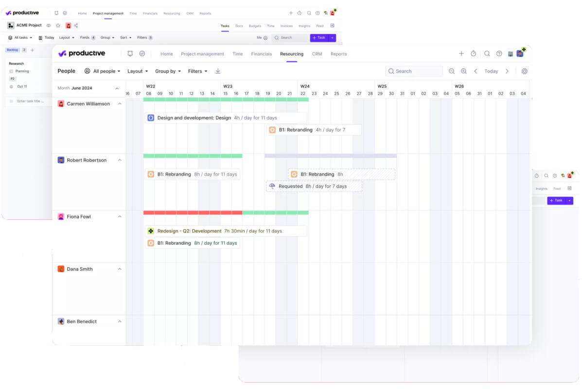Open checkmark tasks icon in Resourcing window
Image resolution: width=582 pixels, height=389 pixels.
(x=142, y=54)
